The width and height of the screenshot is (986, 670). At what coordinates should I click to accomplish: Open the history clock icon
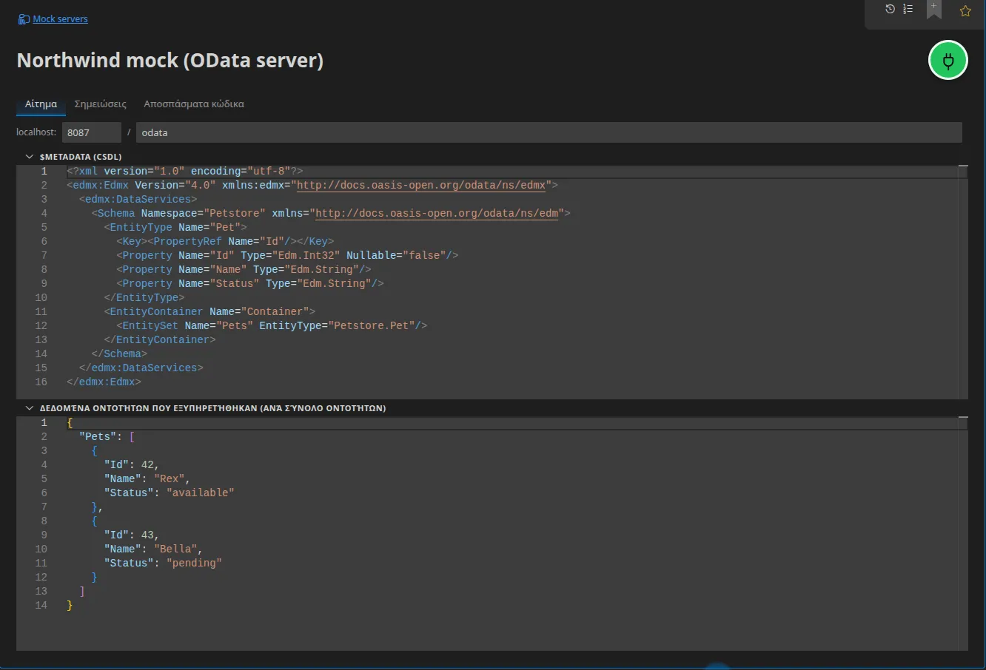pos(890,9)
